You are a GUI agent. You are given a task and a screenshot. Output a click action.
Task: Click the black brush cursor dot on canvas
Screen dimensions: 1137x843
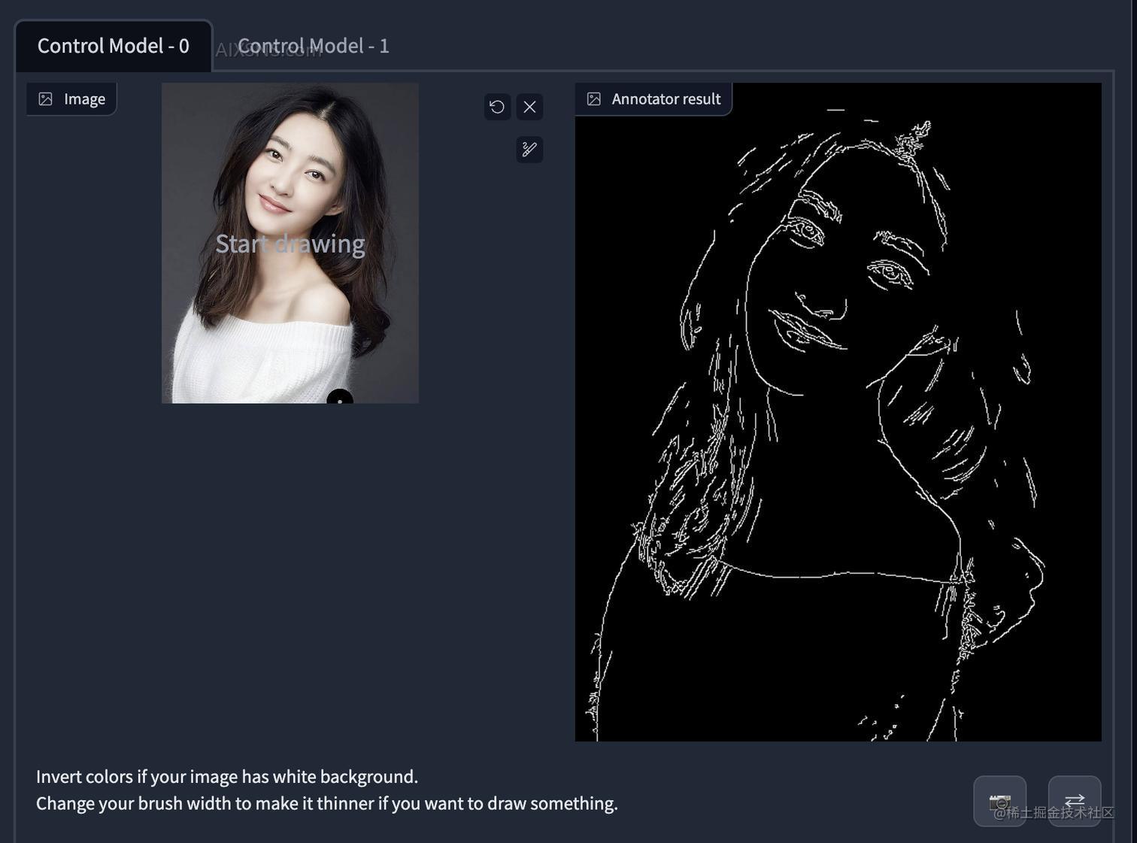click(340, 399)
